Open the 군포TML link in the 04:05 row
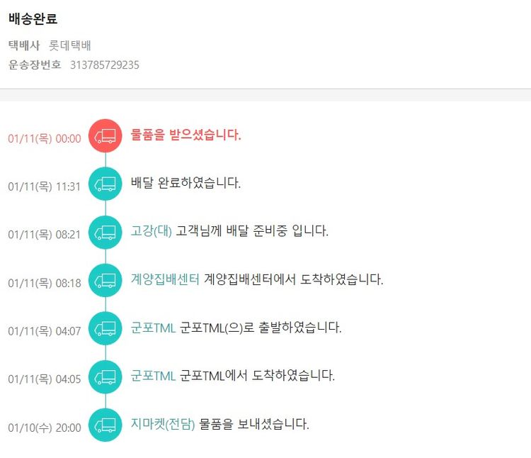 [x=153, y=376]
